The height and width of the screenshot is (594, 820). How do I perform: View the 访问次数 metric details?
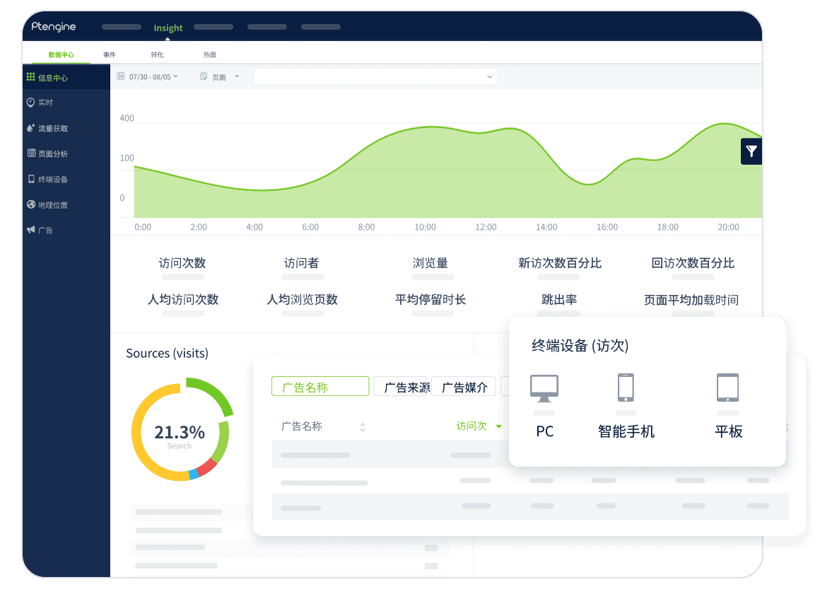[x=184, y=262]
